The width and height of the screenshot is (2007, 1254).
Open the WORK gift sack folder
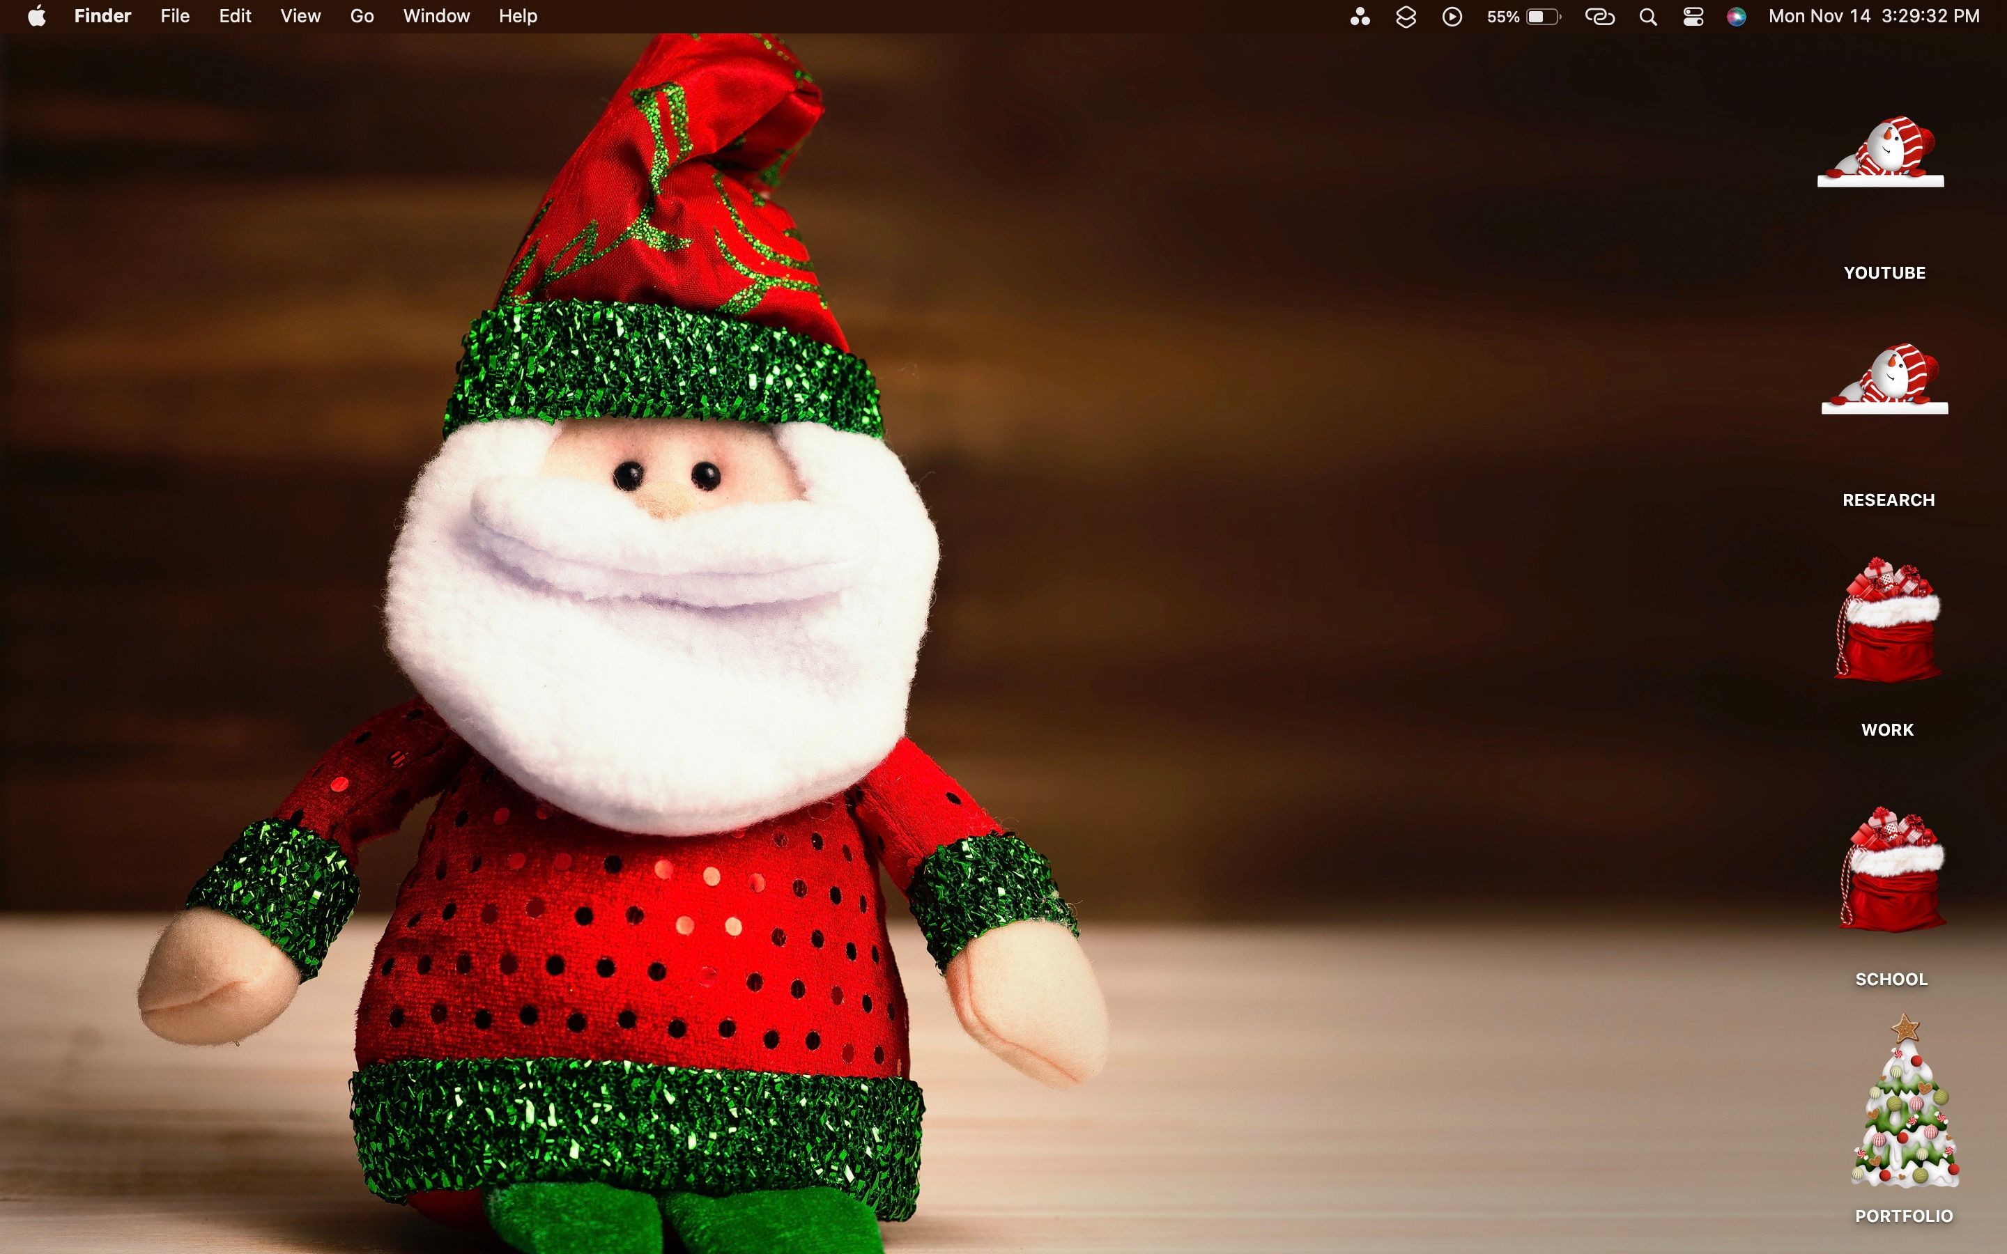pyautogui.click(x=1886, y=621)
